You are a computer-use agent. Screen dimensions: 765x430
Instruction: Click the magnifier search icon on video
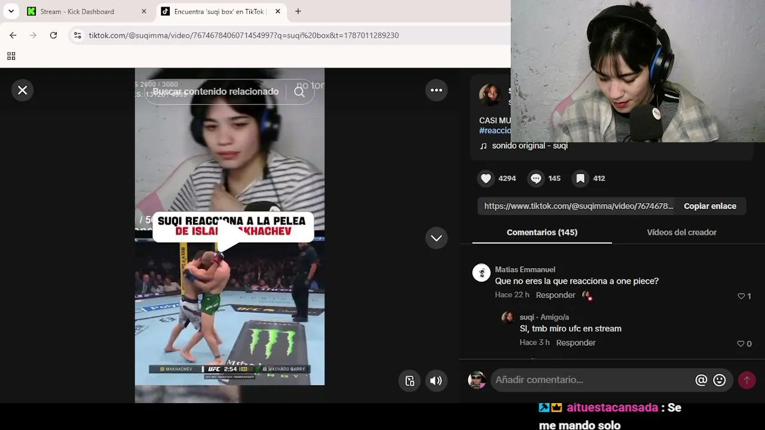(x=299, y=92)
